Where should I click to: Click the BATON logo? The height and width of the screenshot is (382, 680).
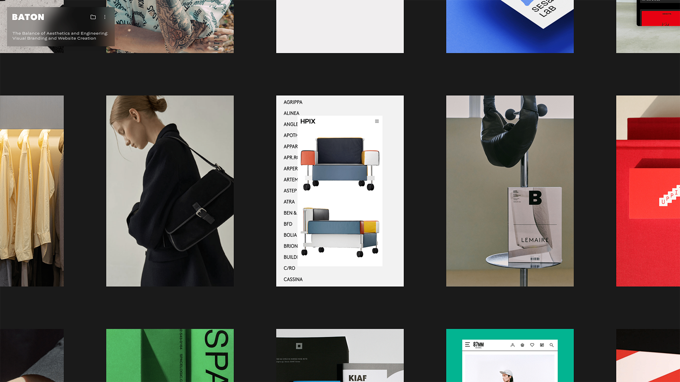(x=28, y=17)
